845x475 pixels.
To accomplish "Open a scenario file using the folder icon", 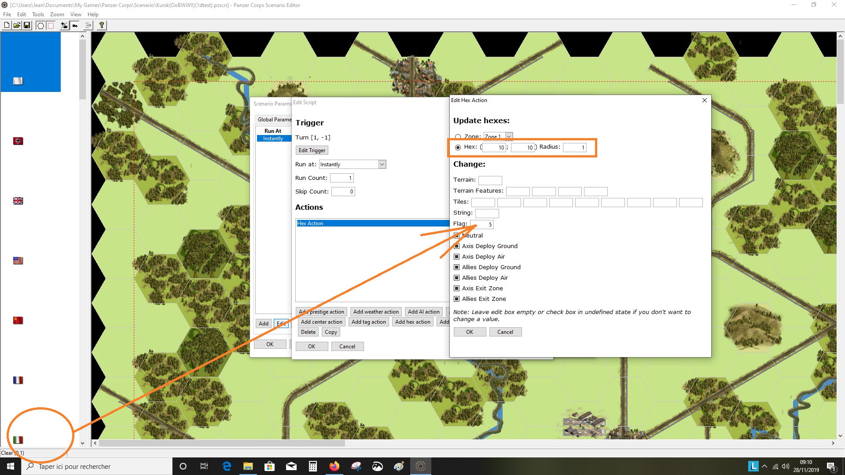I will (17, 26).
